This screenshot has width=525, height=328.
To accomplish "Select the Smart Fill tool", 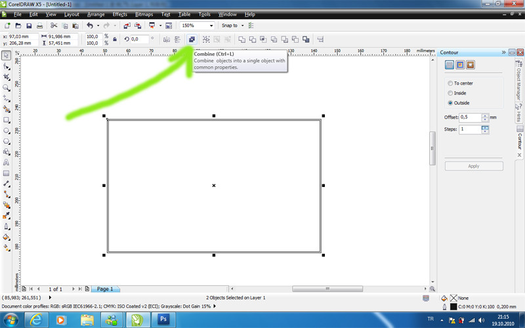I will point(6,109).
